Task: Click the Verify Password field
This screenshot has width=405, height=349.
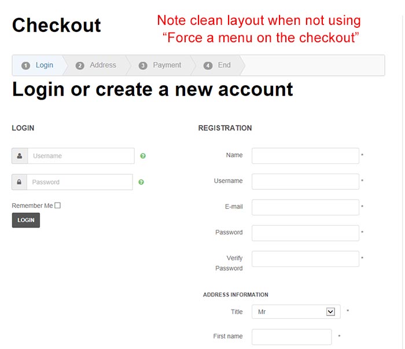Action: (305, 259)
